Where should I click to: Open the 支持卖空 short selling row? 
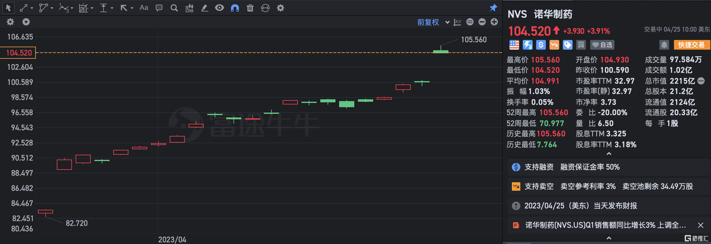click(x=609, y=186)
